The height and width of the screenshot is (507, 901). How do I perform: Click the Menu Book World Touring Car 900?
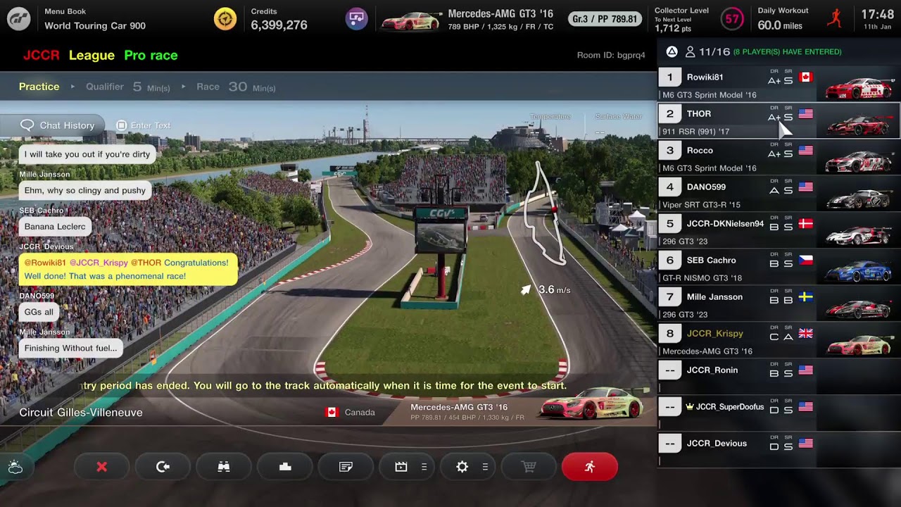(95, 20)
